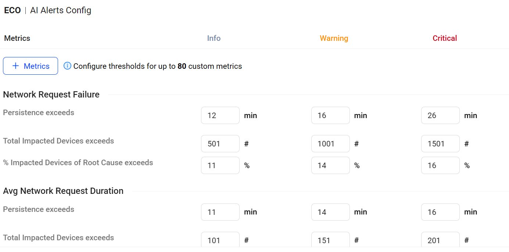Viewport: 509px width, 252px height.
Task: Click Request Duration Impacted Devices field 201
Action: tap(440, 240)
